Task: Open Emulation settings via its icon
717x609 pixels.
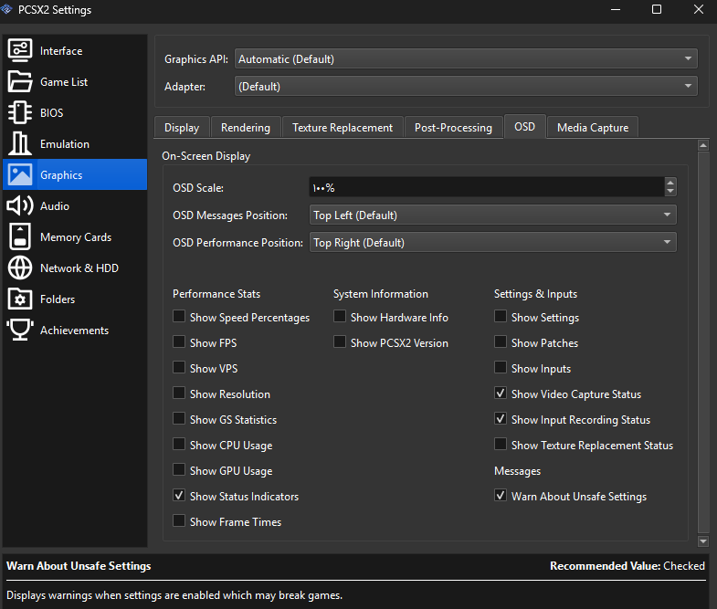Action: coord(20,144)
